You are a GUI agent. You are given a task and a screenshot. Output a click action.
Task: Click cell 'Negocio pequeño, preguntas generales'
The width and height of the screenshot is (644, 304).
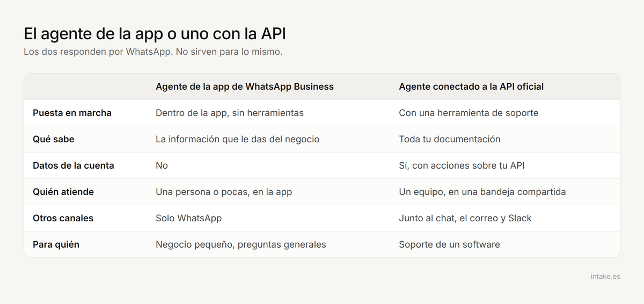click(241, 244)
